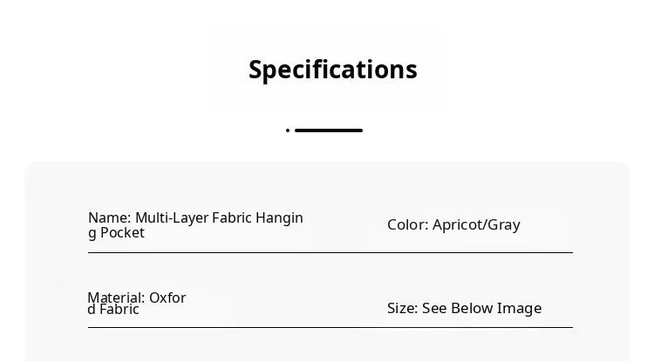
Task: Click the wrapped "g Pocket" text line
Action: click(116, 233)
